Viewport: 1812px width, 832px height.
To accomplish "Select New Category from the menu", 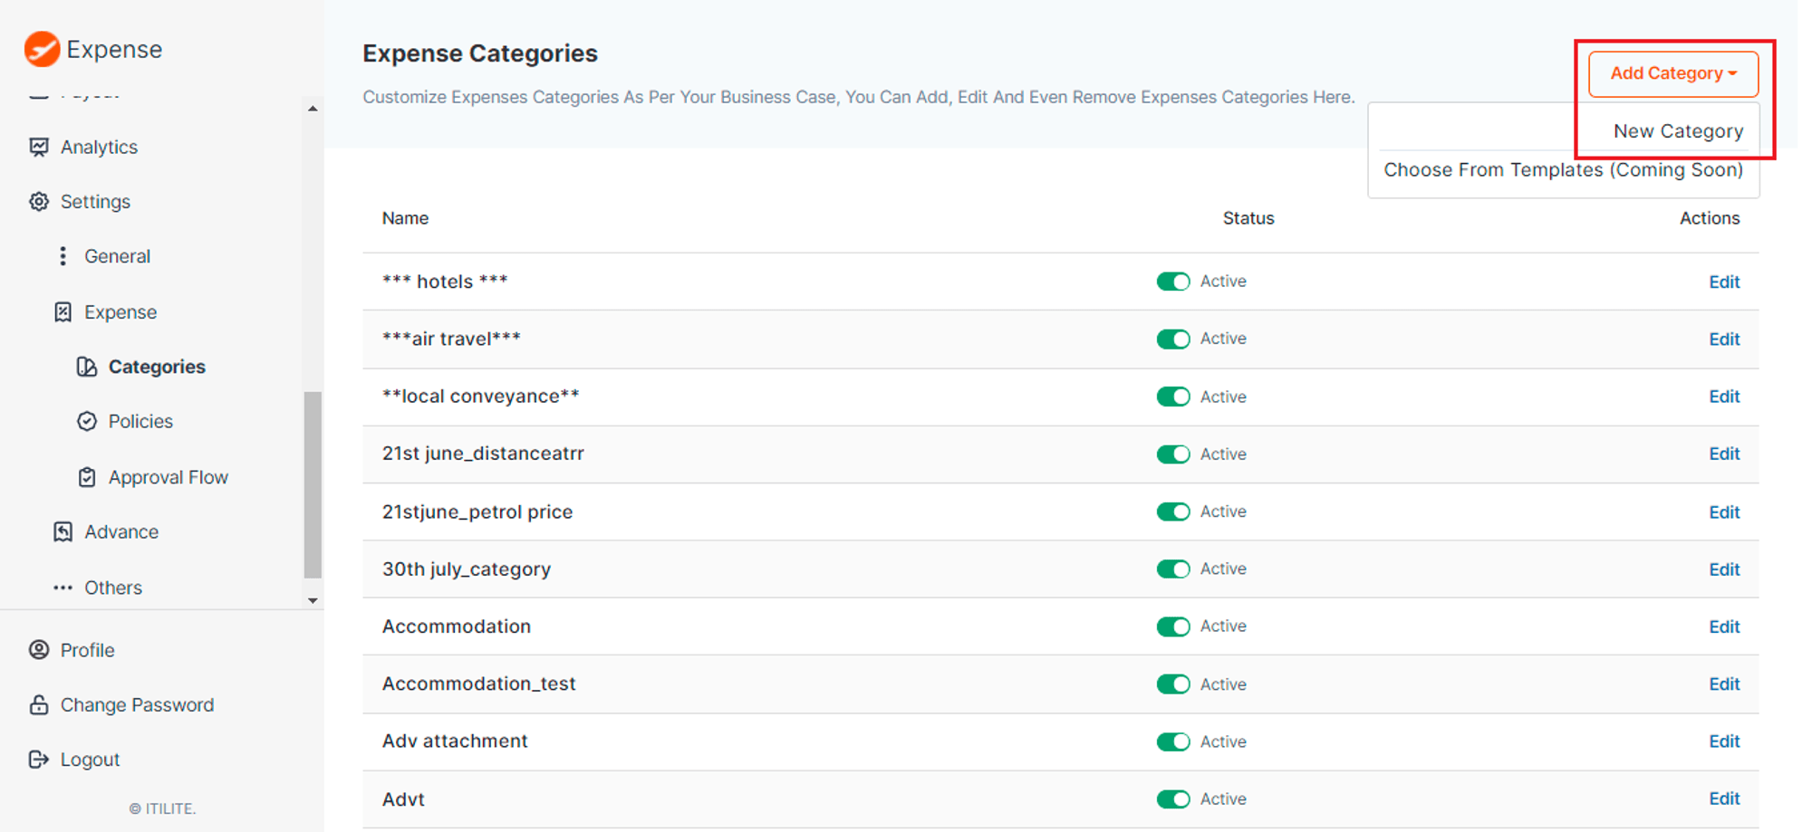I will pyautogui.click(x=1677, y=130).
